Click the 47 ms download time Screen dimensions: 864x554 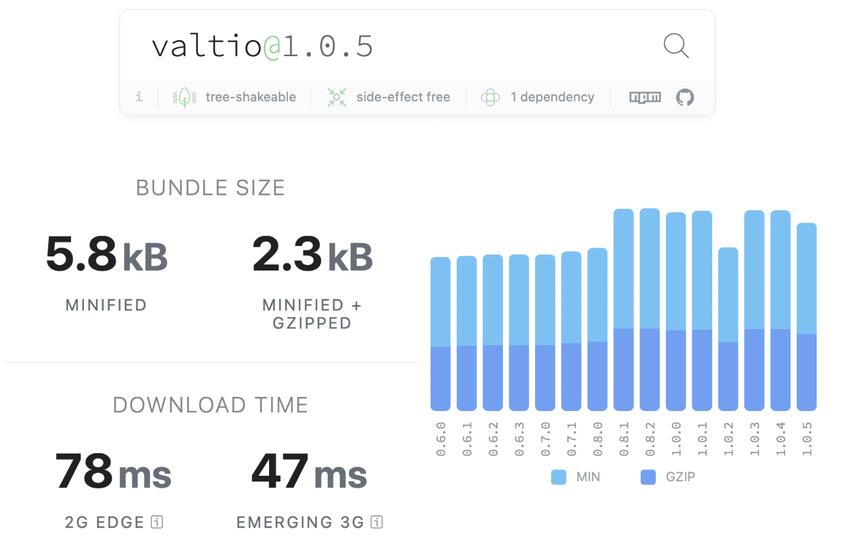tap(309, 471)
